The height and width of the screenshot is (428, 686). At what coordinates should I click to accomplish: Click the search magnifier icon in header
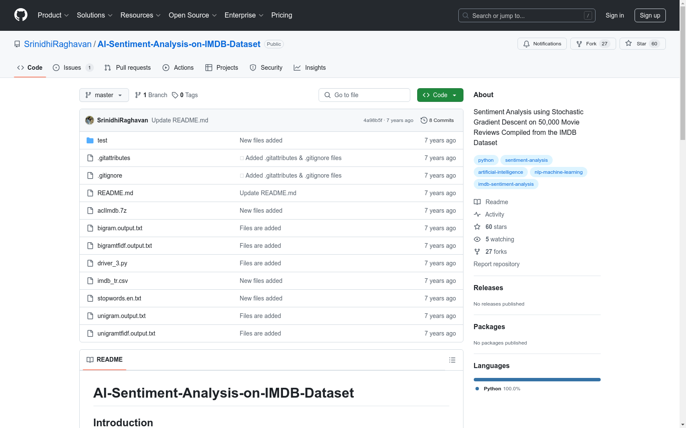(466, 15)
